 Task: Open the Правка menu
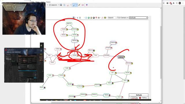(x=37, y=2)
